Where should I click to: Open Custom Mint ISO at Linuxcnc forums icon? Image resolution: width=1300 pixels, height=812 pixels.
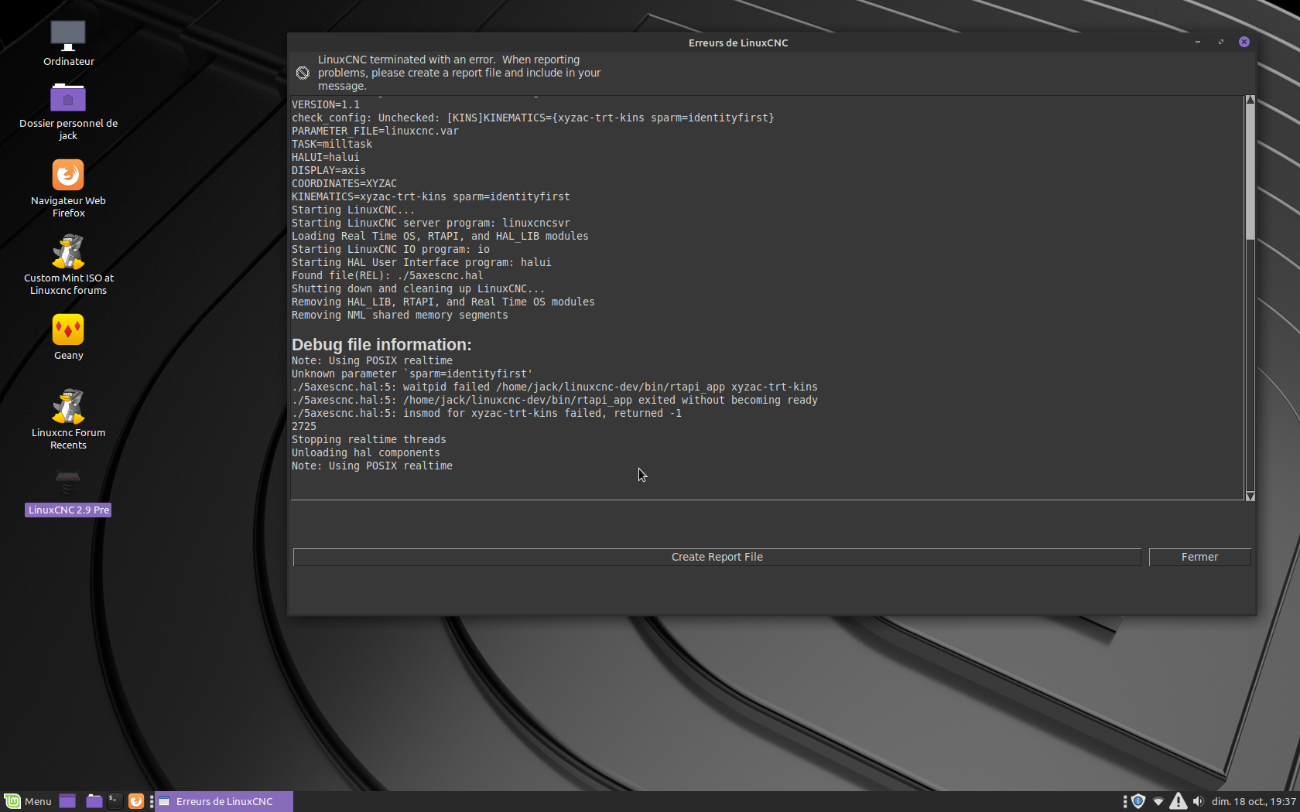68,252
